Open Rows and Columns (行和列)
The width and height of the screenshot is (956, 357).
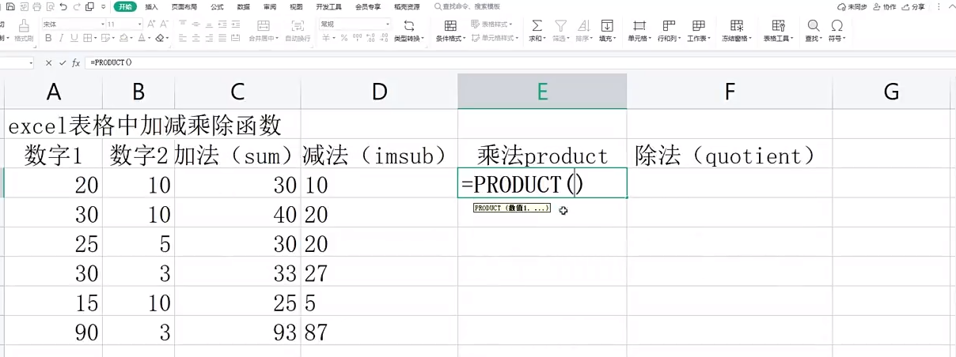[x=669, y=31]
